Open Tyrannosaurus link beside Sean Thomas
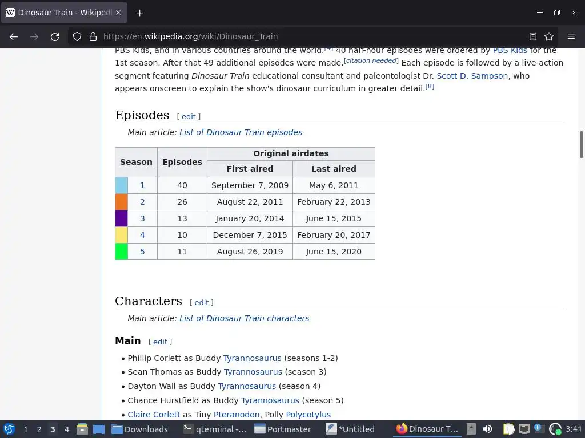Viewport: 585px width, 438px height. point(253,372)
